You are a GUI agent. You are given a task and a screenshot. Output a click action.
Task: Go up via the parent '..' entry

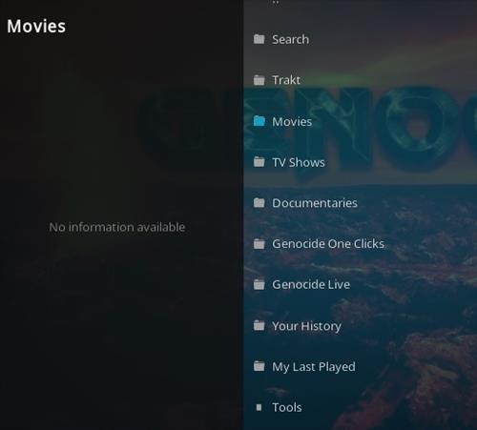(x=276, y=3)
